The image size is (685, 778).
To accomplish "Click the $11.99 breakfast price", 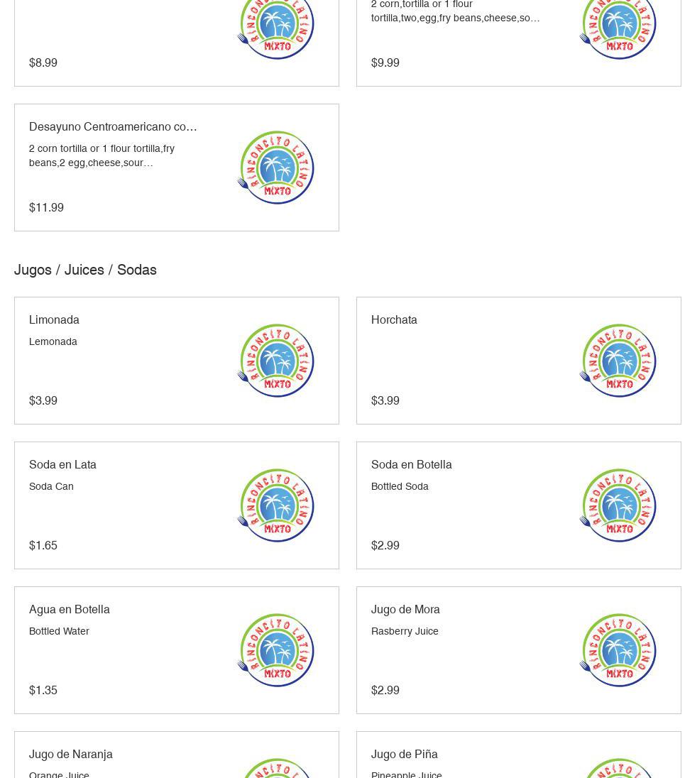I will [x=46, y=208].
